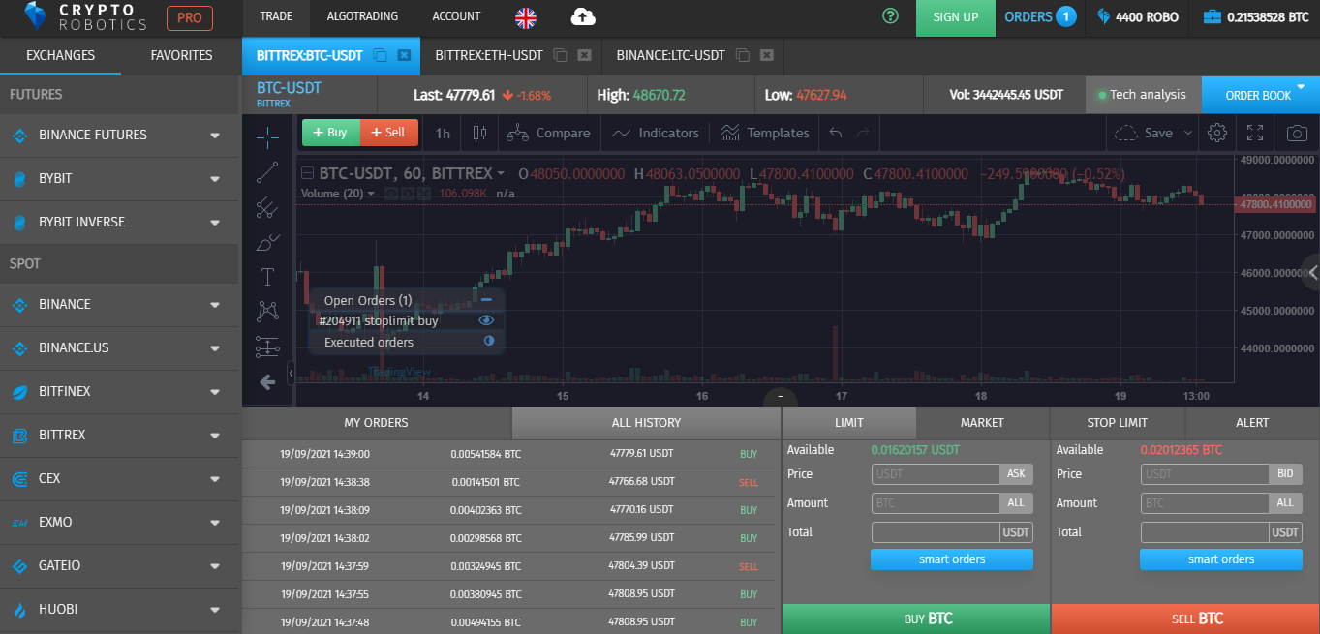Select the trend line drawing tool
The image size is (1320, 634).
(267, 172)
